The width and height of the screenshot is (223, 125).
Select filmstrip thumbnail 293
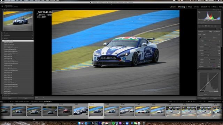[80, 111]
